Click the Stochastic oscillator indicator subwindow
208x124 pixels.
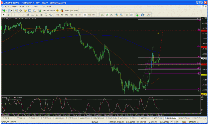click(101, 105)
